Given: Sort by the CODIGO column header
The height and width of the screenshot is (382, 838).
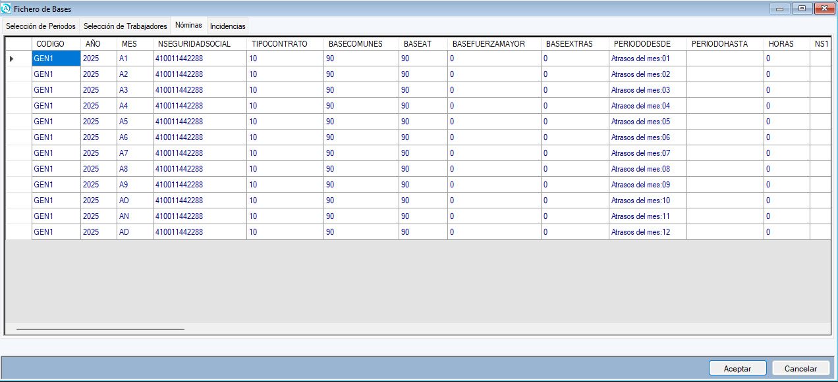Looking at the screenshot, I should point(56,43).
